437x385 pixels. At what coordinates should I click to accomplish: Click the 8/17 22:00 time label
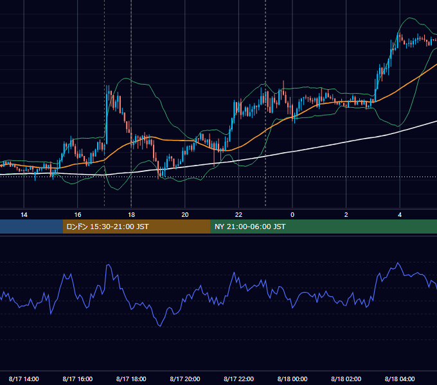pyautogui.click(x=238, y=379)
